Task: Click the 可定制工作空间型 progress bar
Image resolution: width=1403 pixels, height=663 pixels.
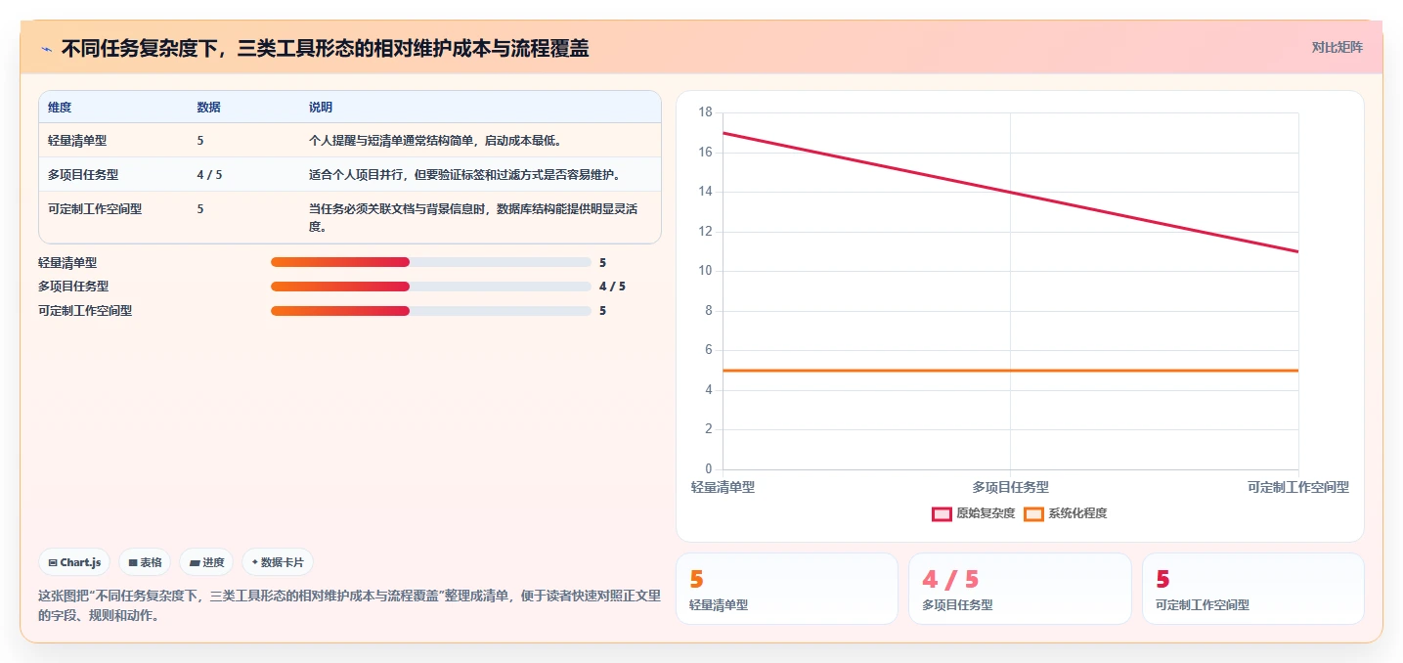Action: click(x=431, y=311)
